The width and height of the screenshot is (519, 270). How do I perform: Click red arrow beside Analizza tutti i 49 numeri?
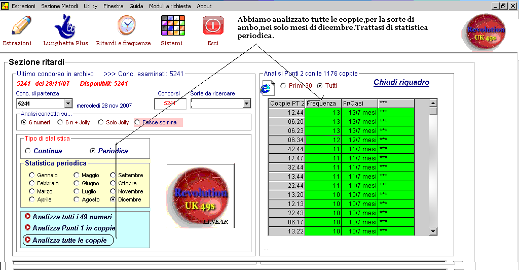pyautogui.click(x=27, y=216)
